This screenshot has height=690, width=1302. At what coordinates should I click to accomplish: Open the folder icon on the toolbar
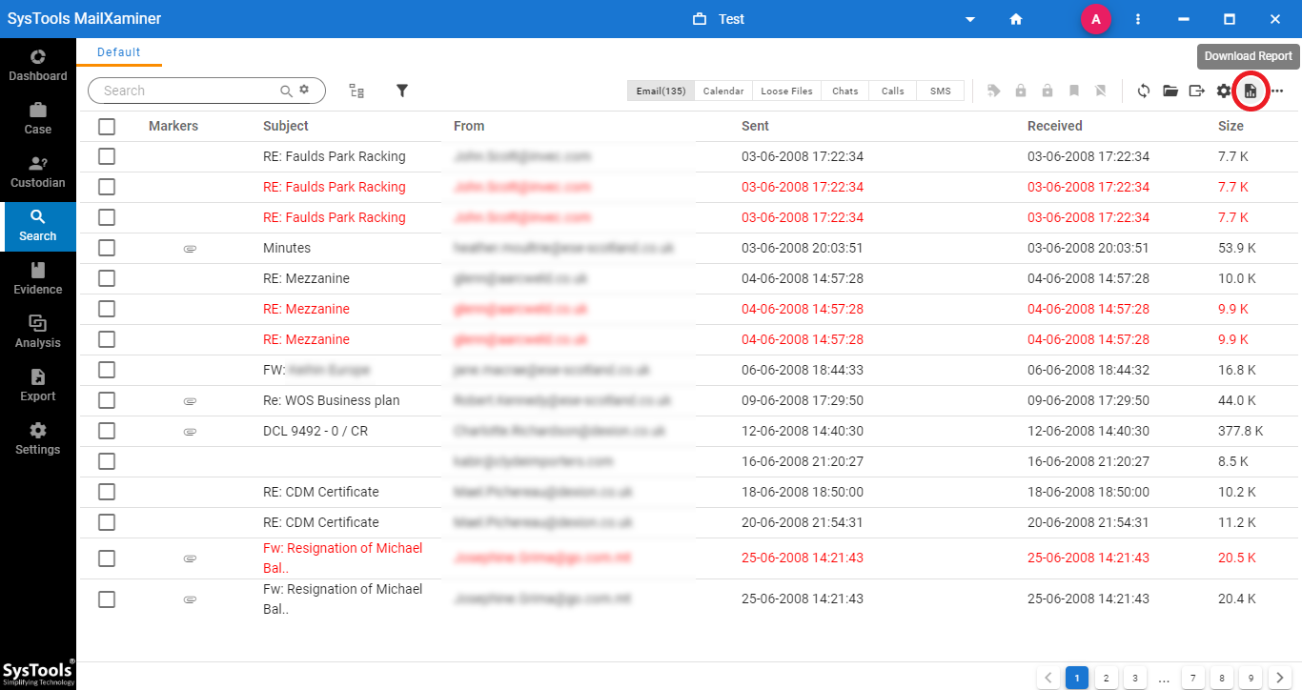click(x=1170, y=91)
